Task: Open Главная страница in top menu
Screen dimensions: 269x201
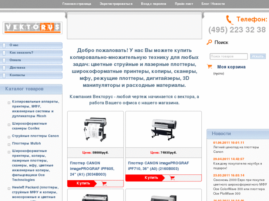Action: tap(77, 4)
